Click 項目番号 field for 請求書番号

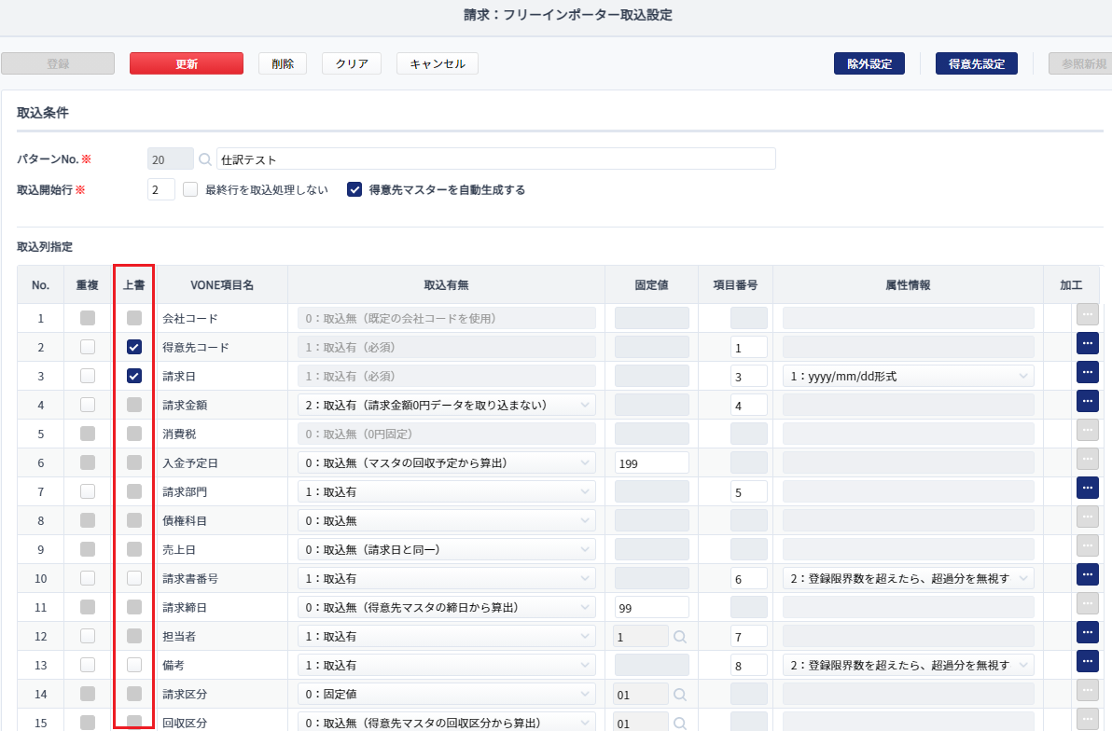click(x=749, y=579)
